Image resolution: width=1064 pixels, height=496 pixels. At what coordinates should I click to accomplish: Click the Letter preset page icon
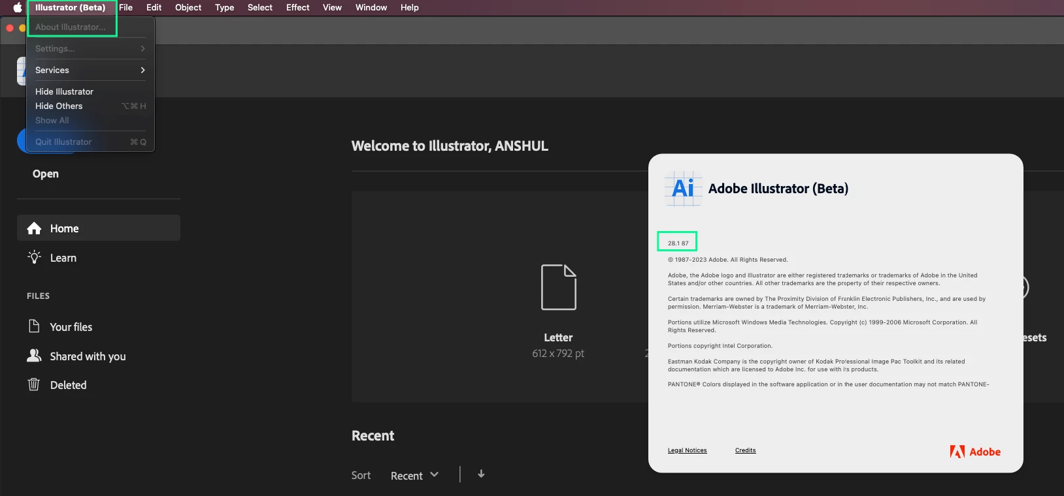pos(559,287)
